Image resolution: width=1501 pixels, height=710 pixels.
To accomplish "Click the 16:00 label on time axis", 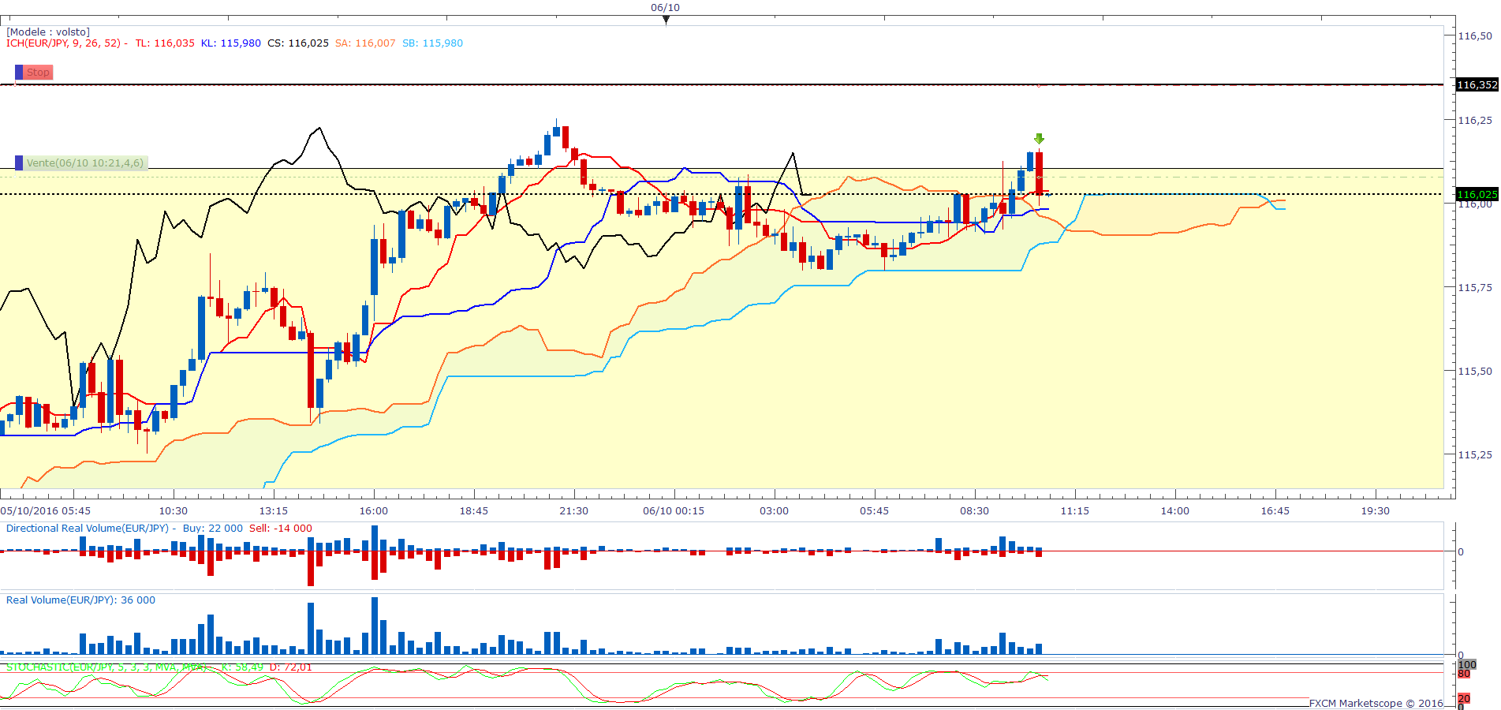I will [x=374, y=511].
